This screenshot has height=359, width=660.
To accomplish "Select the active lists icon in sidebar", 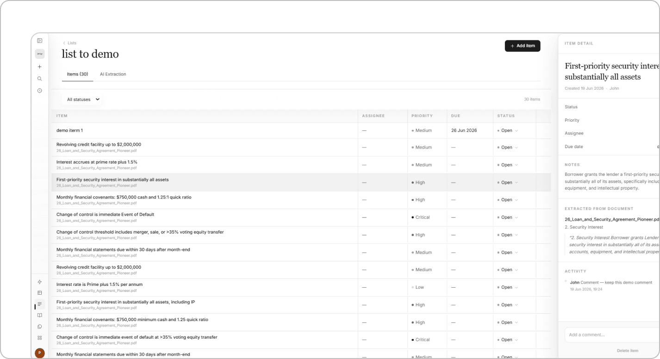I will (x=40, y=304).
